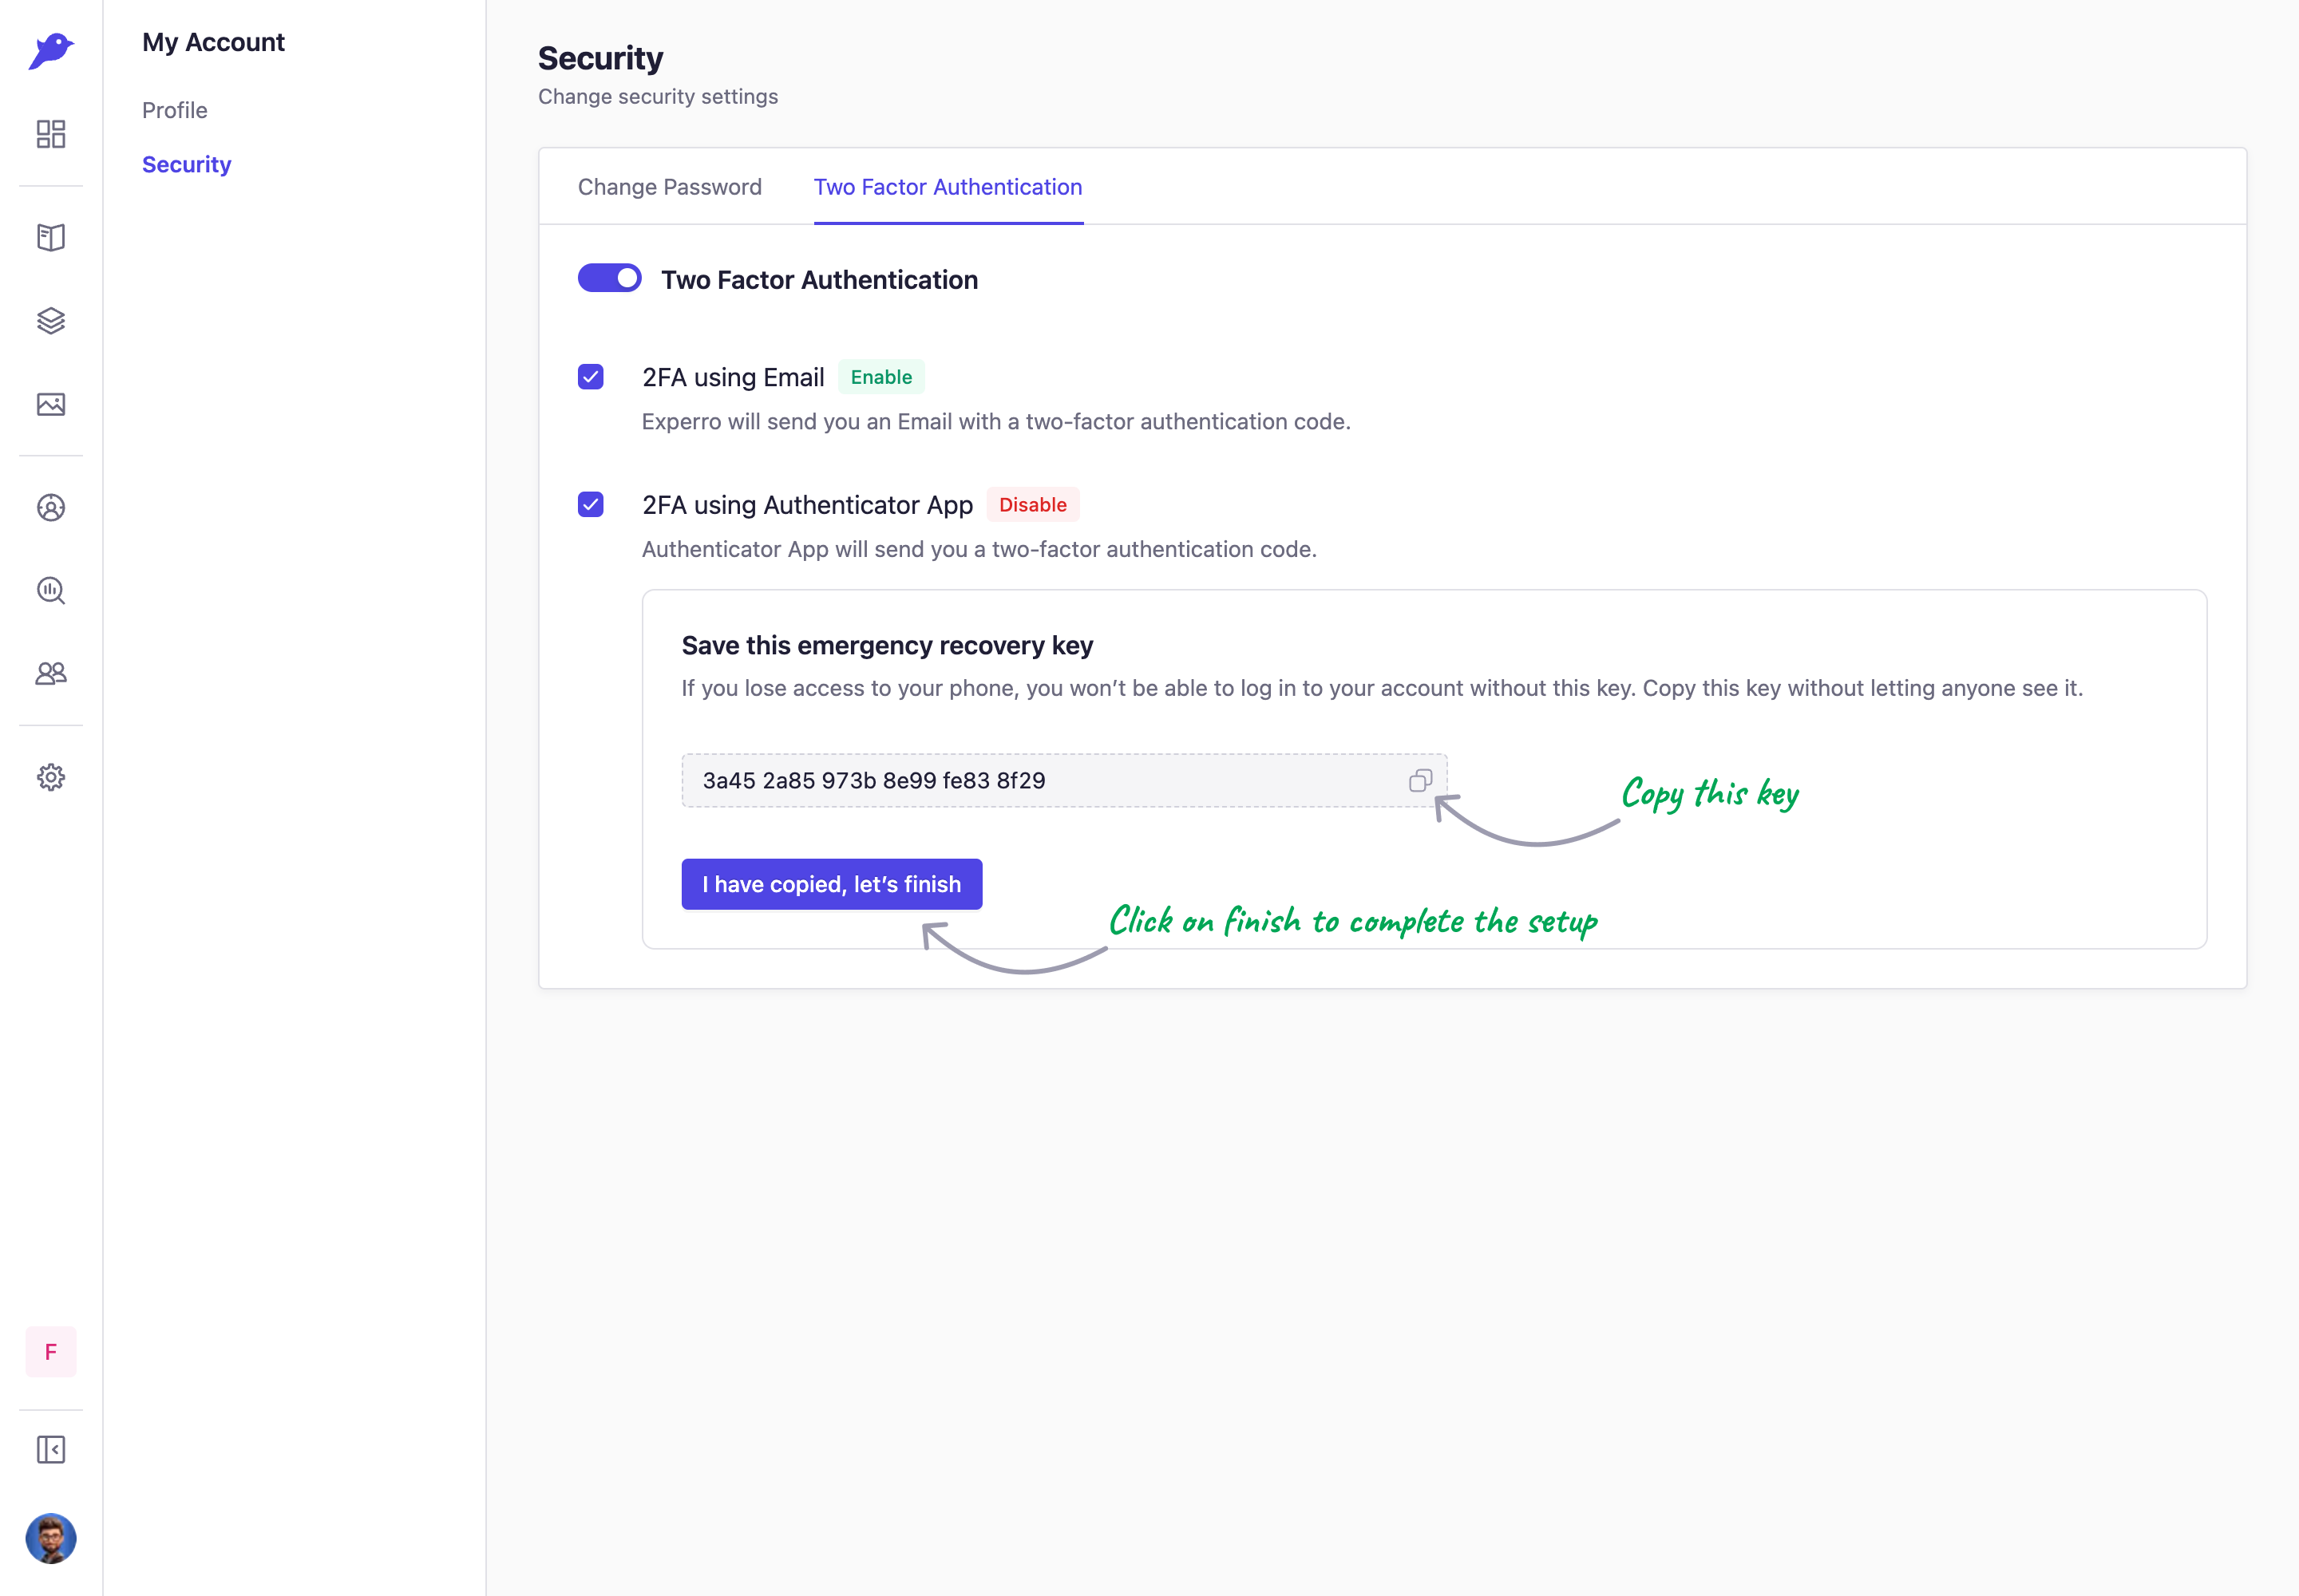The image size is (2299, 1596).
Task: Open the Profile link in My Account
Action: (x=174, y=110)
